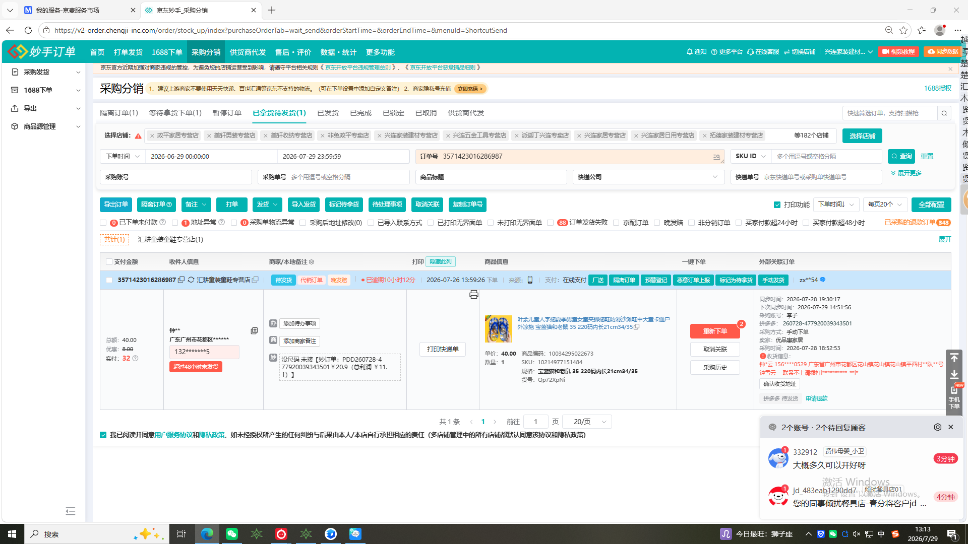Open settings gear beside 商家/本地备注
The width and height of the screenshot is (968, 544).
(x=312, y=262)
